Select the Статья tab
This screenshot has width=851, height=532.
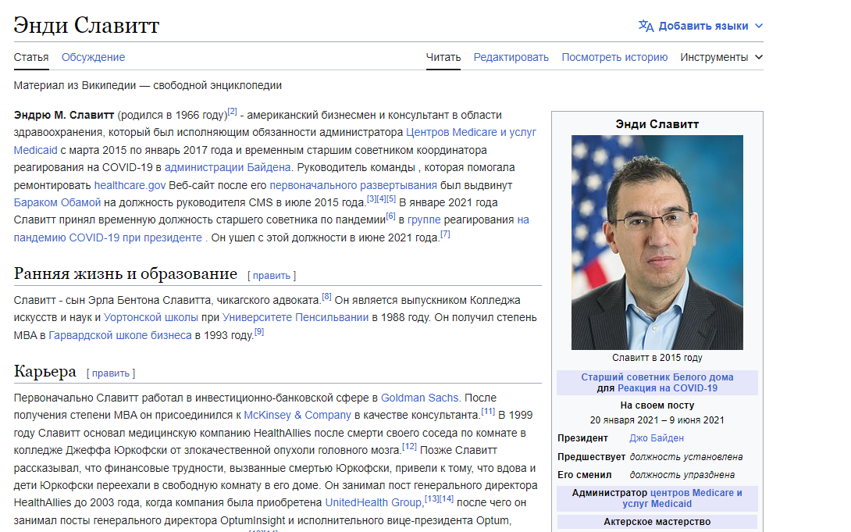[x=31, y=57]
